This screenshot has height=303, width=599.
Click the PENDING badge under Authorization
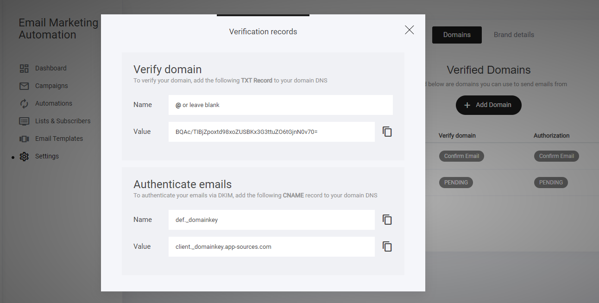(x=551, y=183)
